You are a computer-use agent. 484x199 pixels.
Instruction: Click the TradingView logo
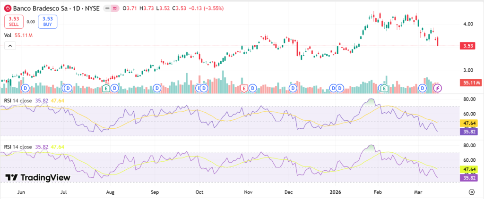(x=38, y=177)
